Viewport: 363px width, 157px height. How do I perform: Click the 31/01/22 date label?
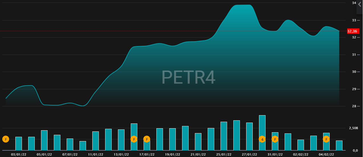pos(275,154)
